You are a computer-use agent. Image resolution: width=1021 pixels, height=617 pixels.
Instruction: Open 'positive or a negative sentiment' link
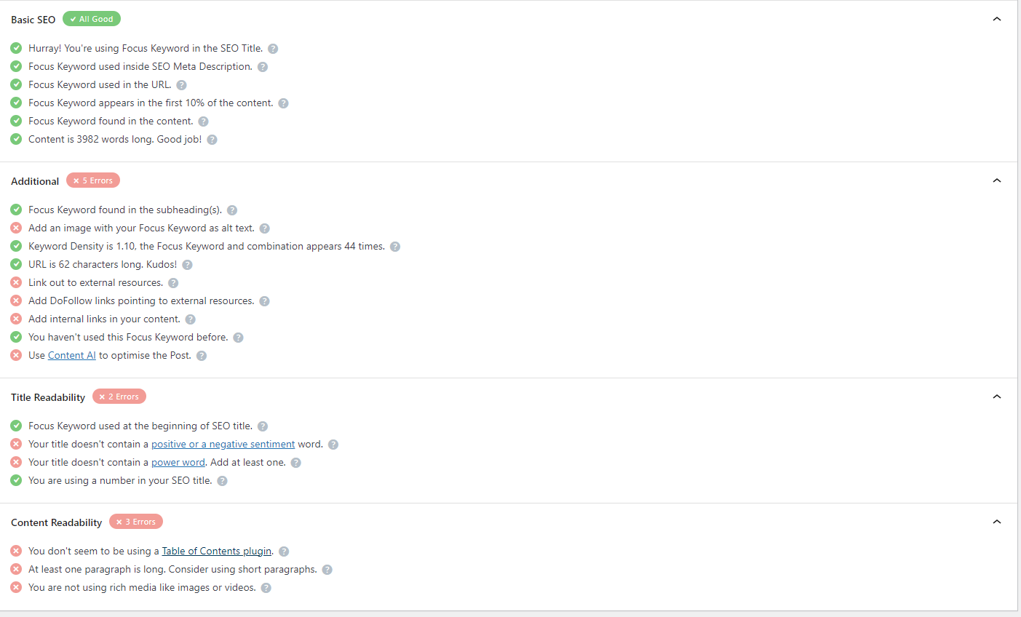(x=223, y=445)
